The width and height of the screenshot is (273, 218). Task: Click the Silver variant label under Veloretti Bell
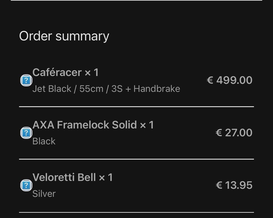pyautogui.click(x=44, y=194)
